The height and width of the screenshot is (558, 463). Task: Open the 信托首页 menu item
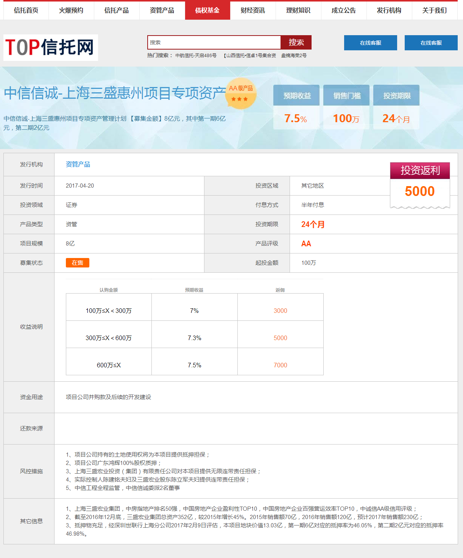tap(26, 11)
